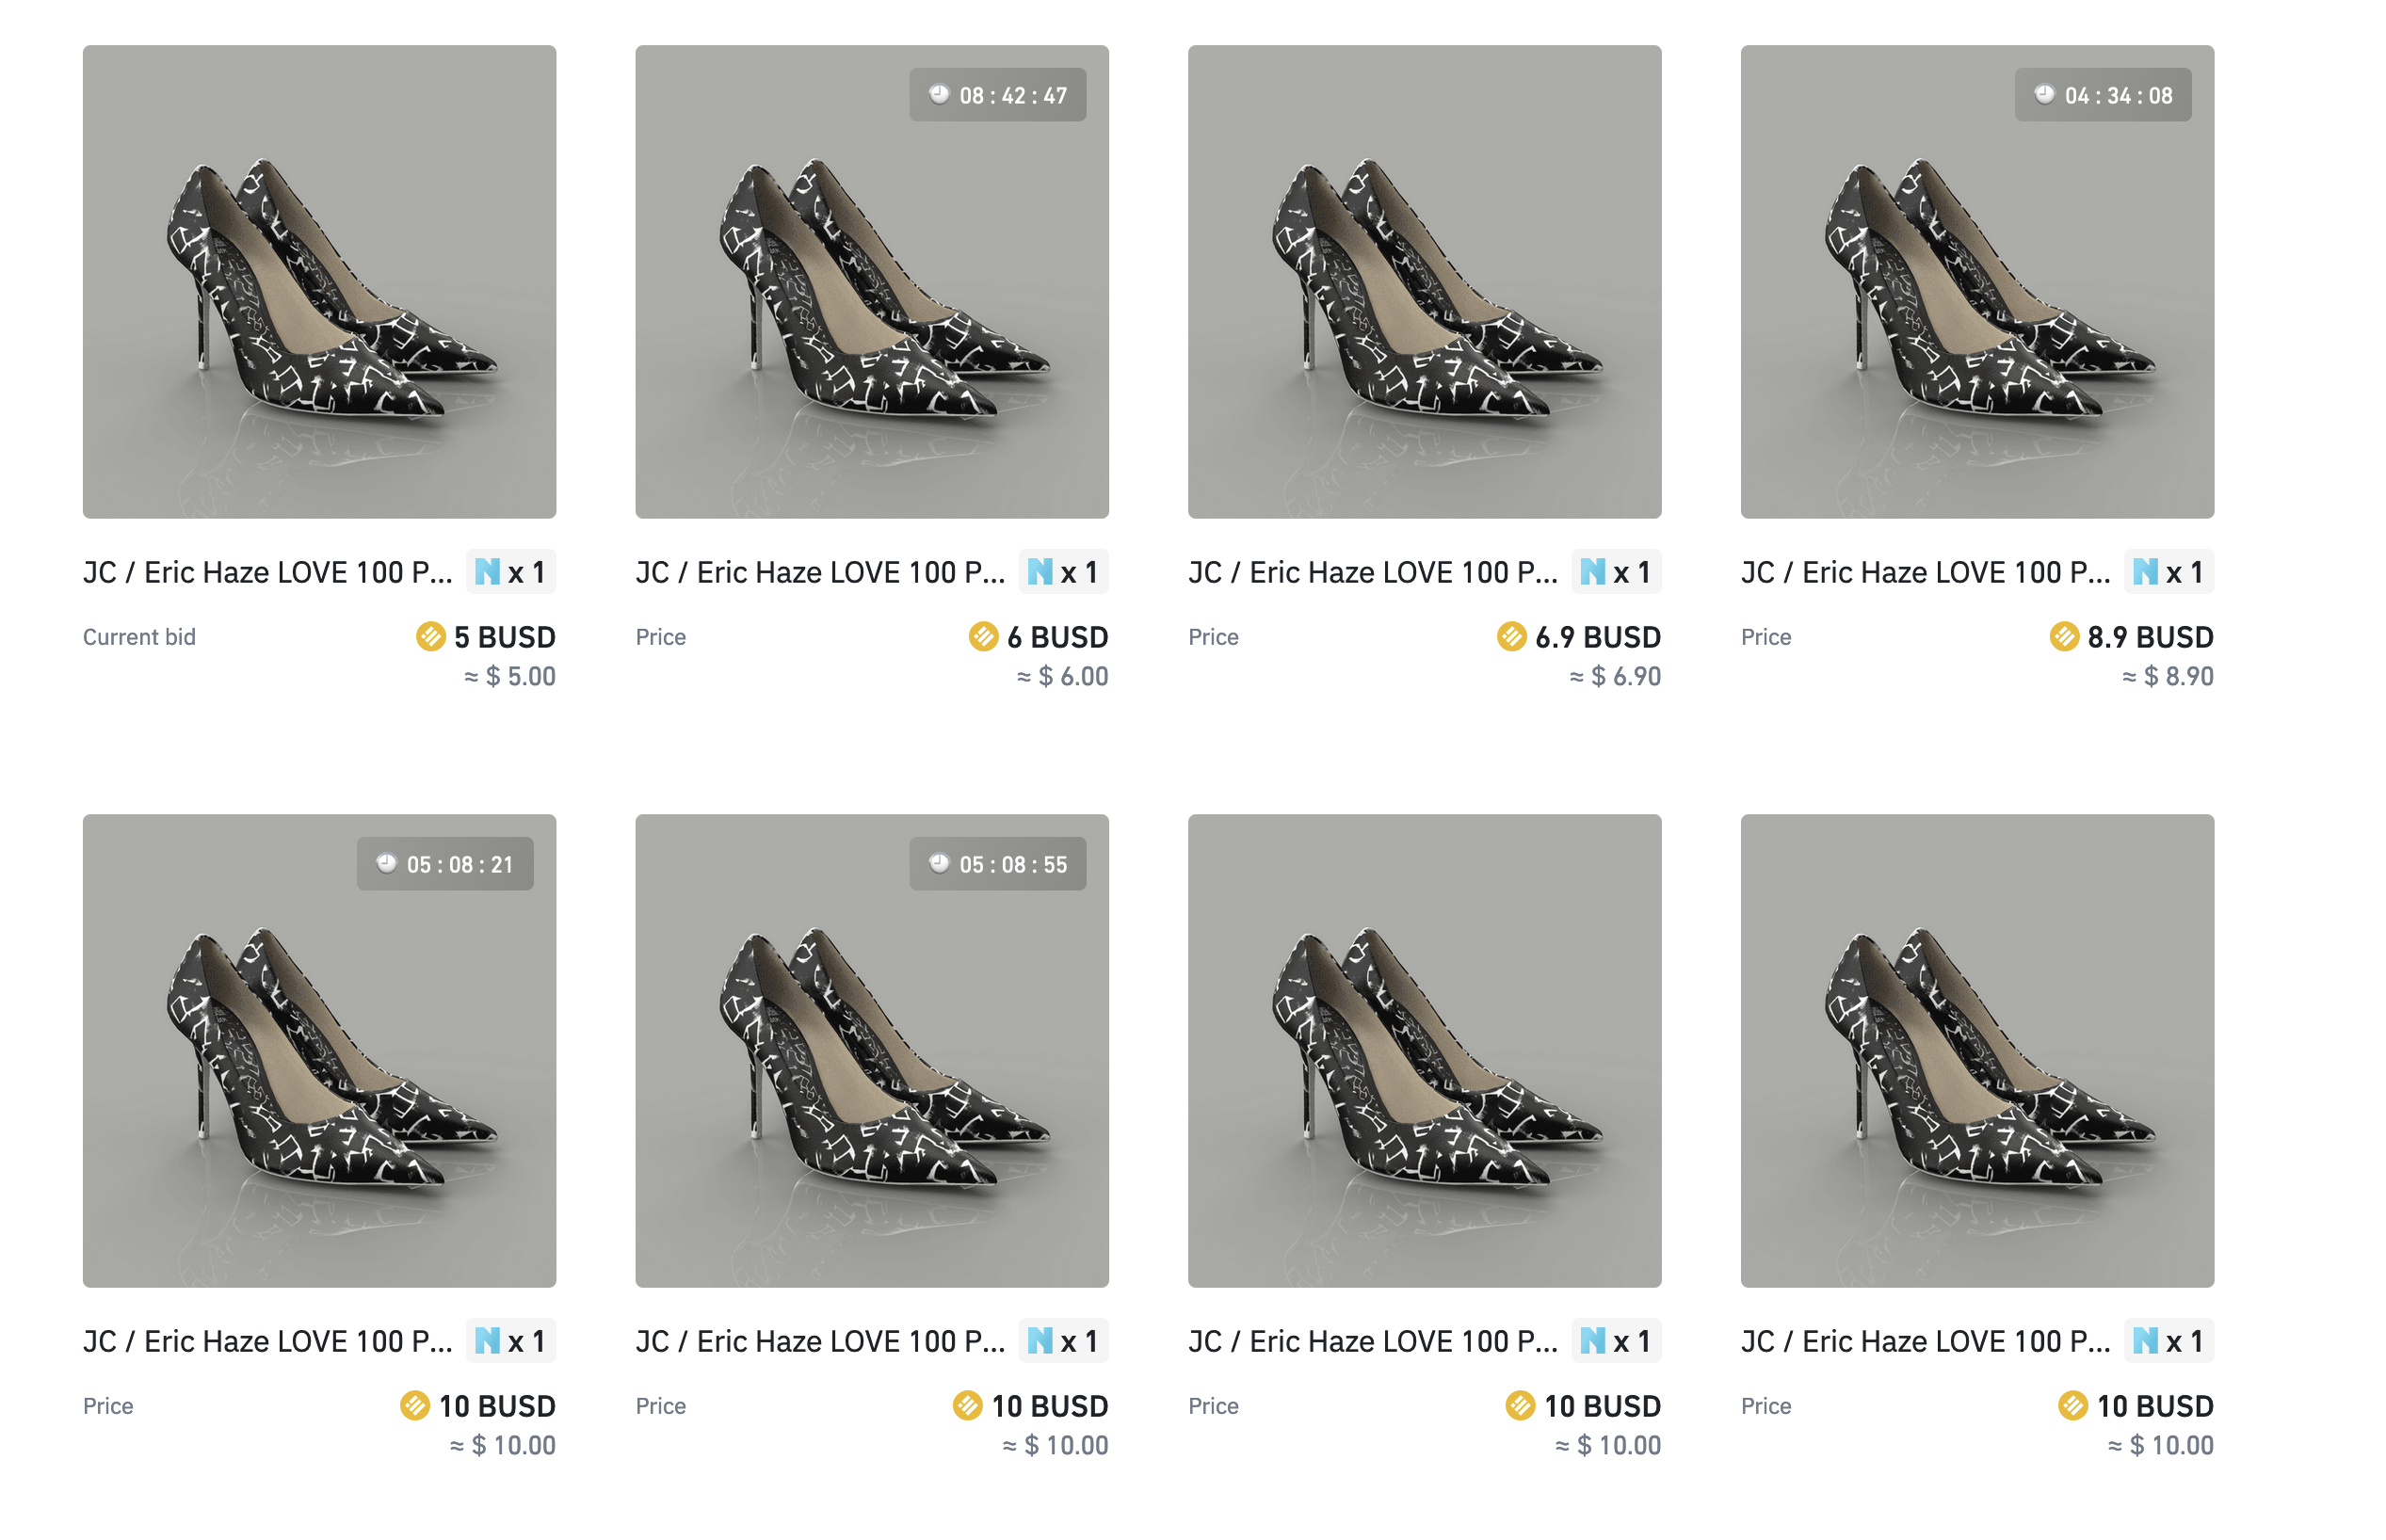Viewport: 2386px width, 1540px height.
Task: Click the '≈ $ 6.00' value
Action: click(1063, 677)
